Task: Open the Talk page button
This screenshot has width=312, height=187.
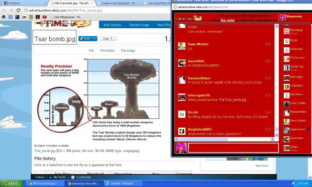Action: (108, 38)
